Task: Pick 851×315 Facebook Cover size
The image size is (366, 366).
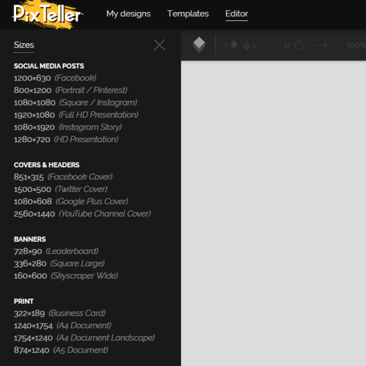Action: [63, 177]
